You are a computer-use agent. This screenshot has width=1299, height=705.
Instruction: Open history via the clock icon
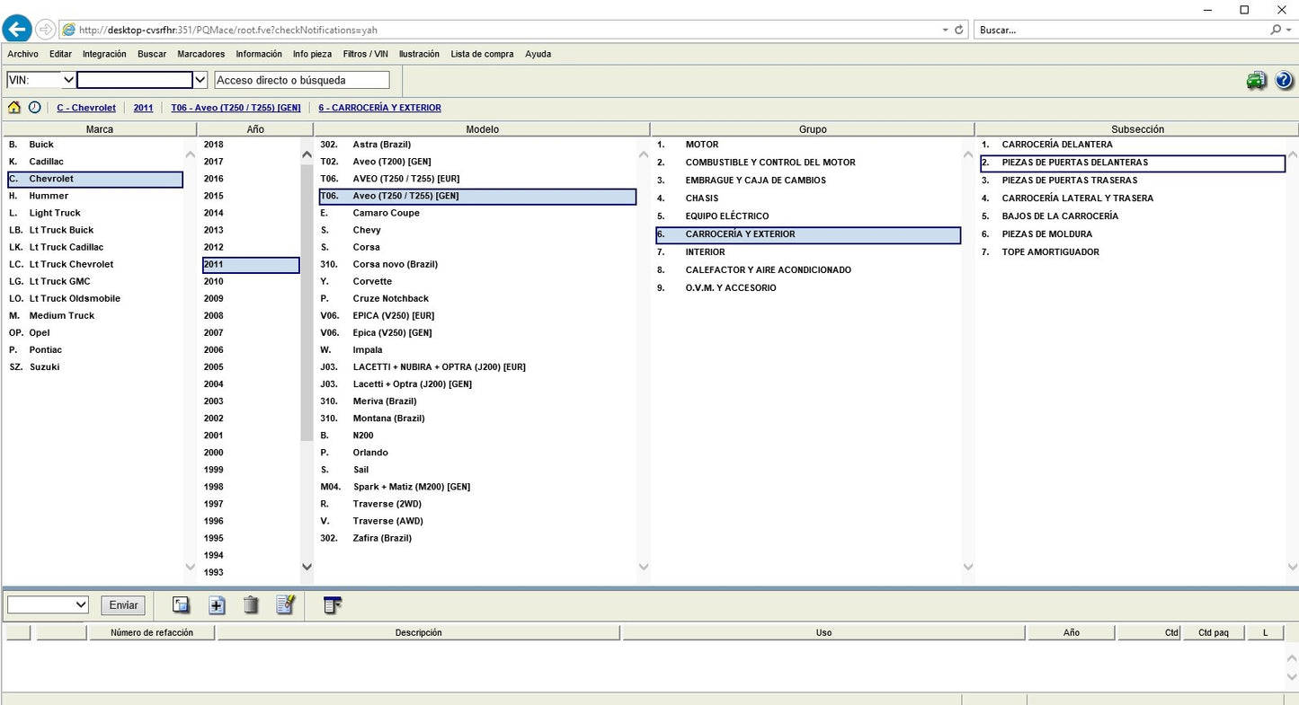pos(34,108)
